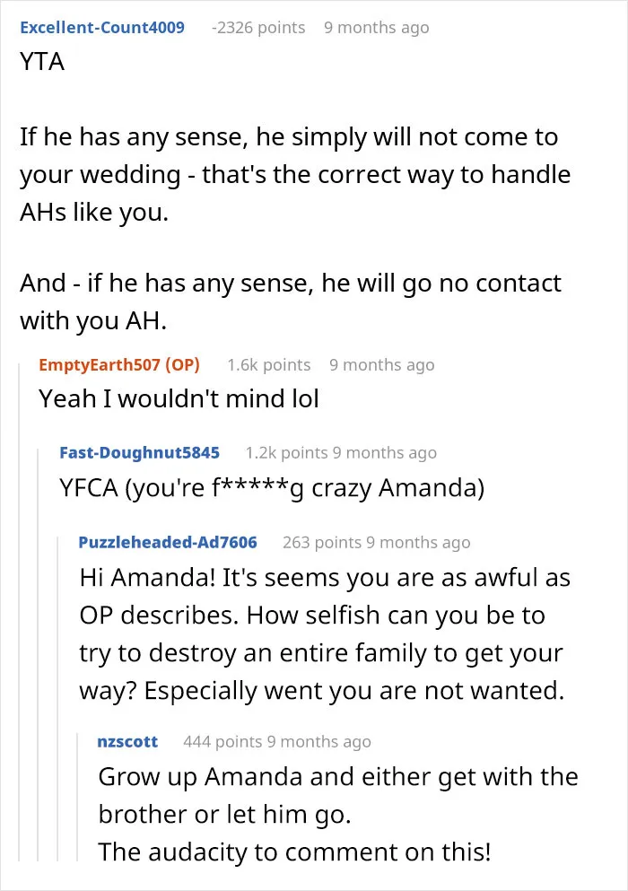
Task: Click the 444 points score
Action: pyautogui.click(x=222, y=741)
